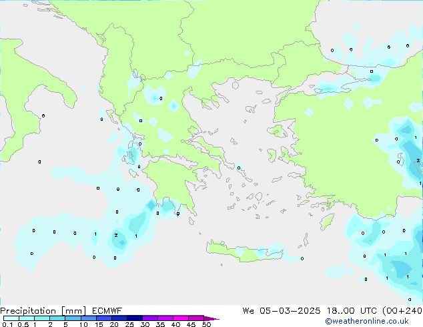
Task: Click the purple arrow tip of the legend
Action: 211,318
